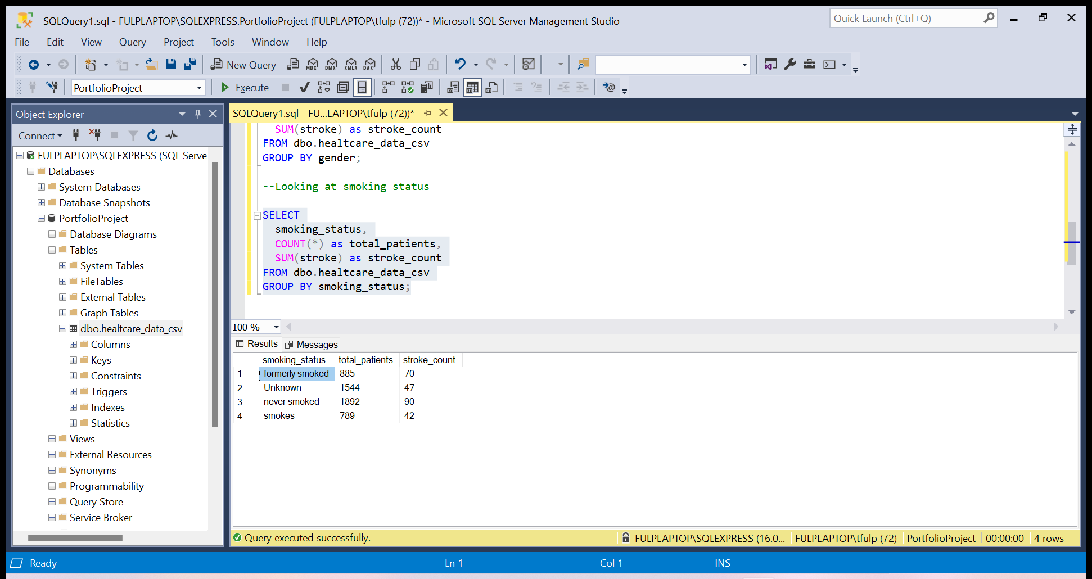The width and height of the screenshot is (1092, 579).
Task: Open a New Query window
Action: (243, 64)
